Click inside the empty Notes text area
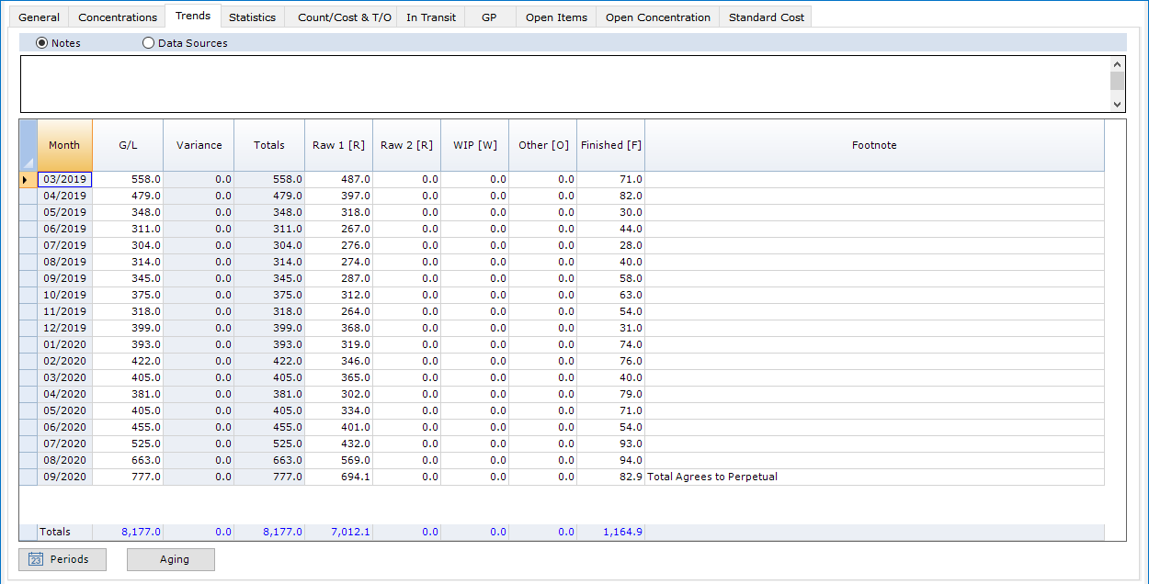 (x=552, y=83)
